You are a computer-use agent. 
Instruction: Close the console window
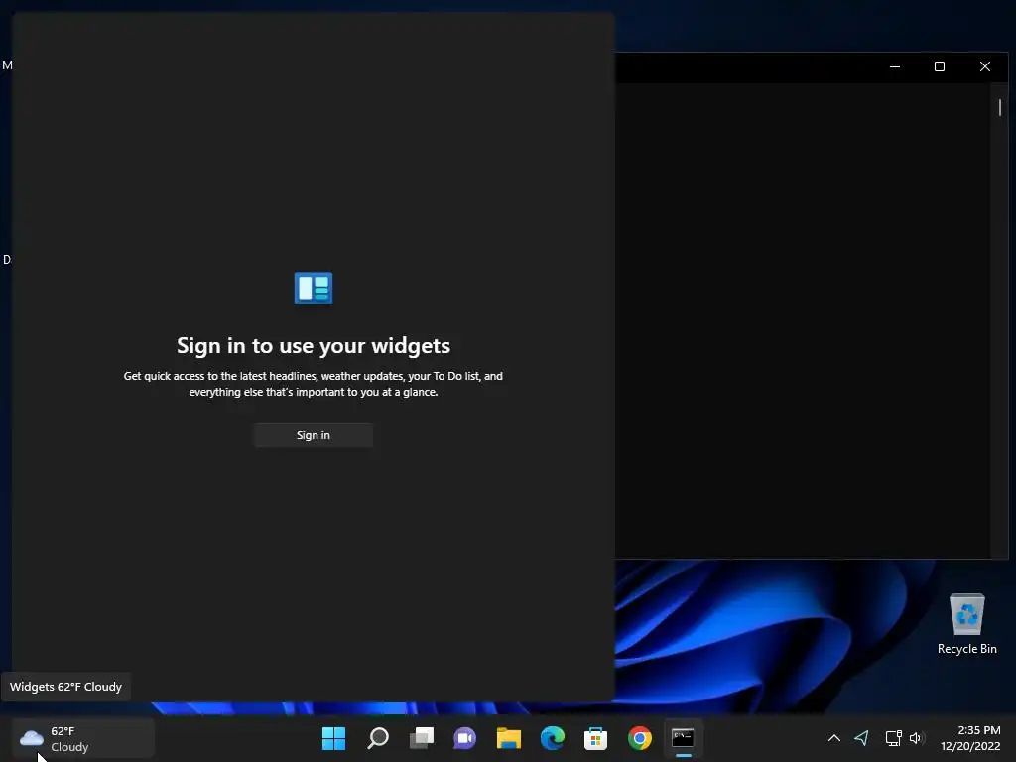click(985, 66)
